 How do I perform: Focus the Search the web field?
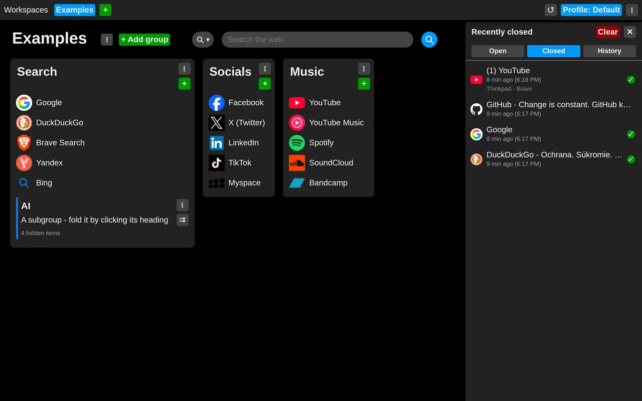tap(317, 40)
